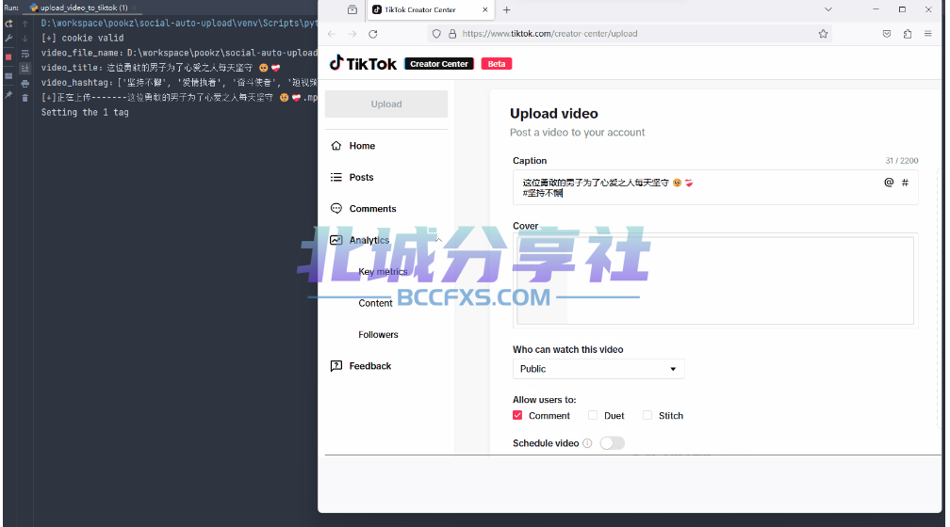Open wrench settings icon in Run panel
This screenshot has width=950, height=527.
point(8,39)
